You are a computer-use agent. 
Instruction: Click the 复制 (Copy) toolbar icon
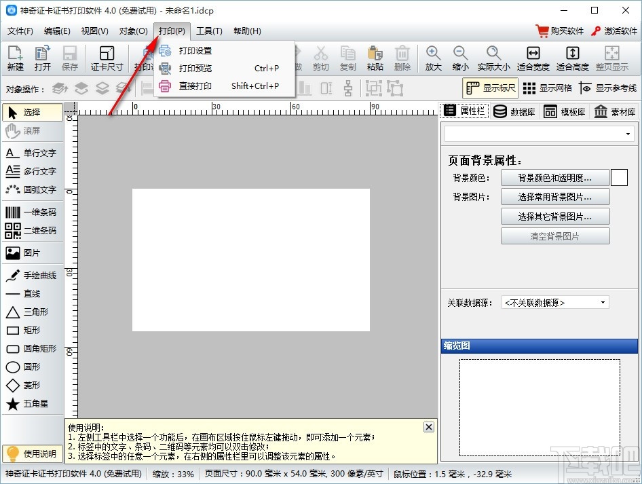pyautogui.click(x=347, y=58)
